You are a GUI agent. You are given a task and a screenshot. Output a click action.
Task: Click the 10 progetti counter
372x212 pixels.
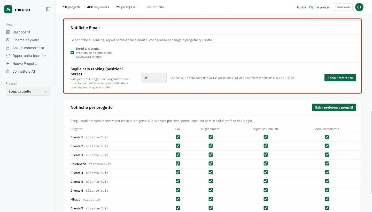[x=71, y=7]
